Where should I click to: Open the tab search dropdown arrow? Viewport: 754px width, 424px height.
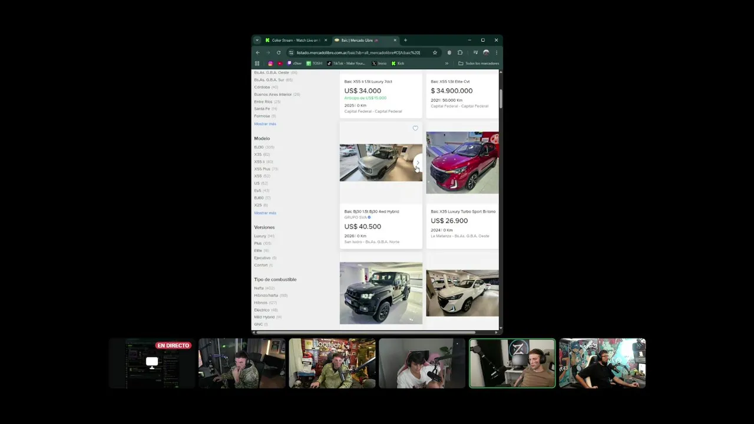[257, 40]
